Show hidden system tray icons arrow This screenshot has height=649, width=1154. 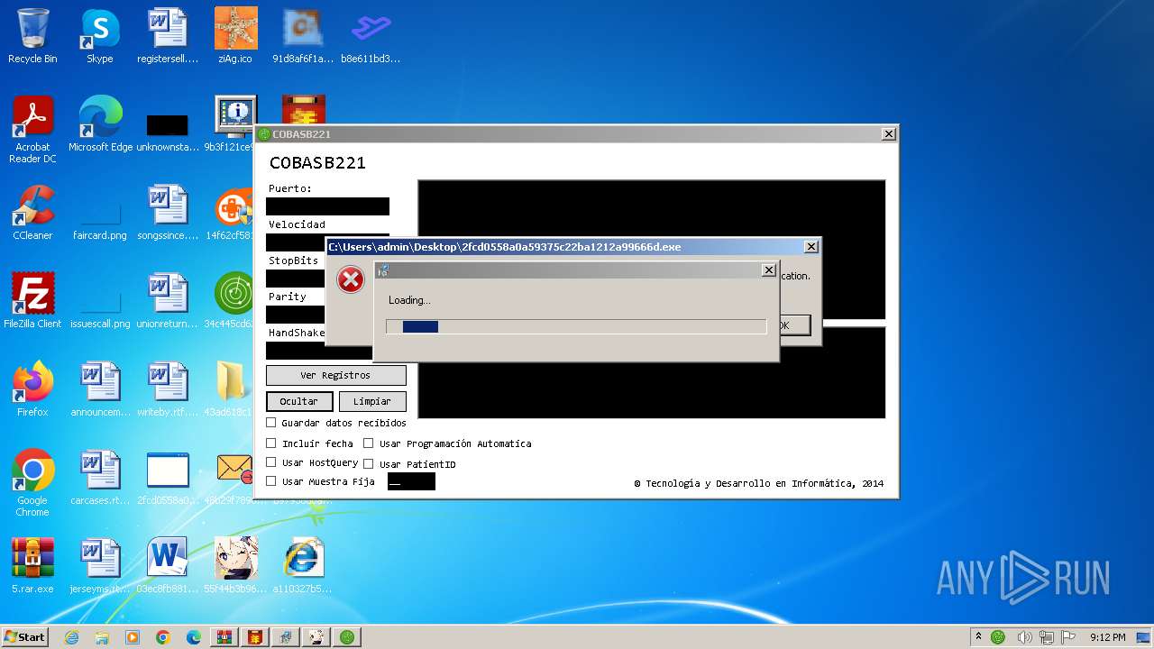[980, 637]
